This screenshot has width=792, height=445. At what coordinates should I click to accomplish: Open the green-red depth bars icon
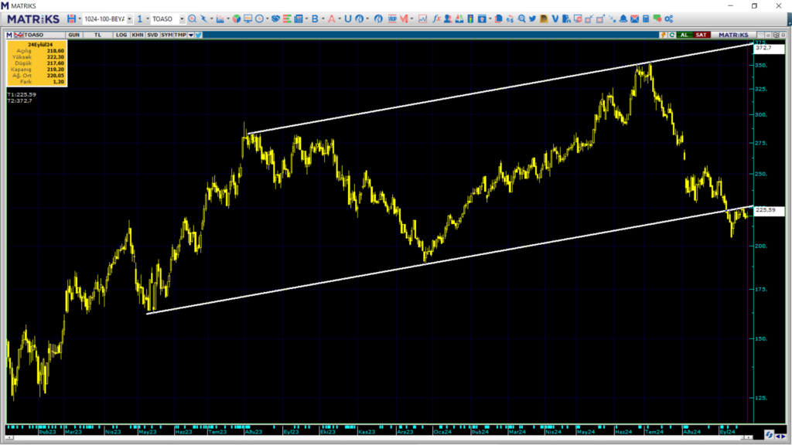click(287, 19)
